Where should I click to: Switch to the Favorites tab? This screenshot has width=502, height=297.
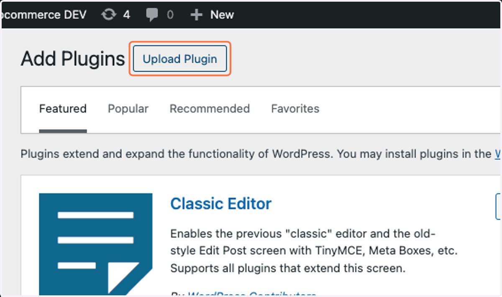coord(295,109)
